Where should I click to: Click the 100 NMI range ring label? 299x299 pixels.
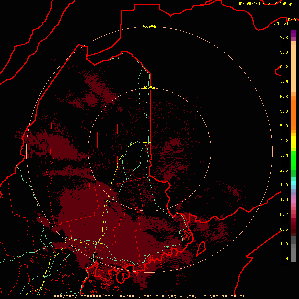149,26
